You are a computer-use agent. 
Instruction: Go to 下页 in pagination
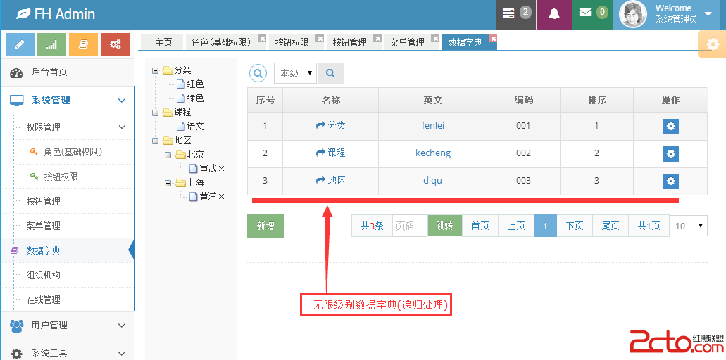click(575, 226)
